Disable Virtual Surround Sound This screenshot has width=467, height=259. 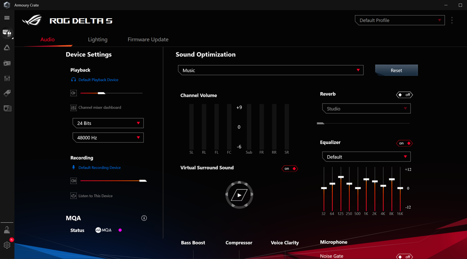click(x=290, y=168)
